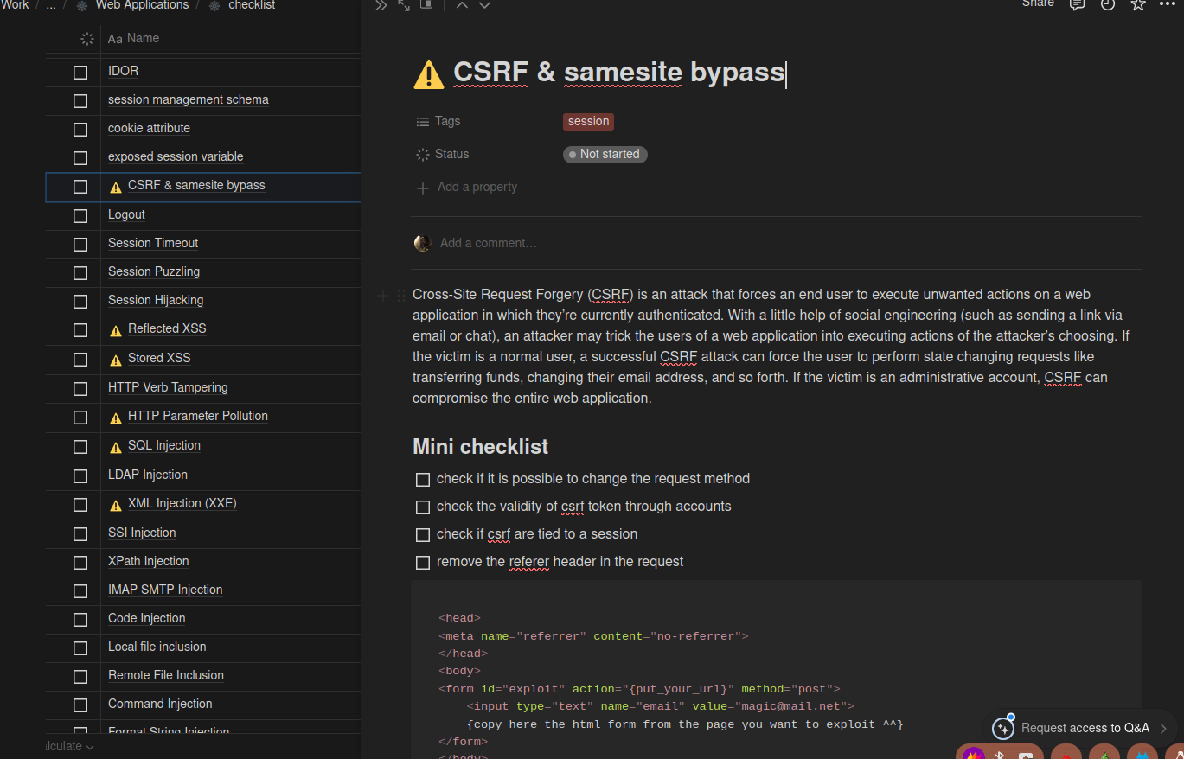This screenshot has height=759, width=1184.
Task: Toggle the checkbox for the IDOR row
Action: point(80,72)
